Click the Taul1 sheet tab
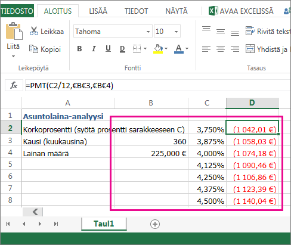This screenshot has width=291, height=245. [104, 224]
